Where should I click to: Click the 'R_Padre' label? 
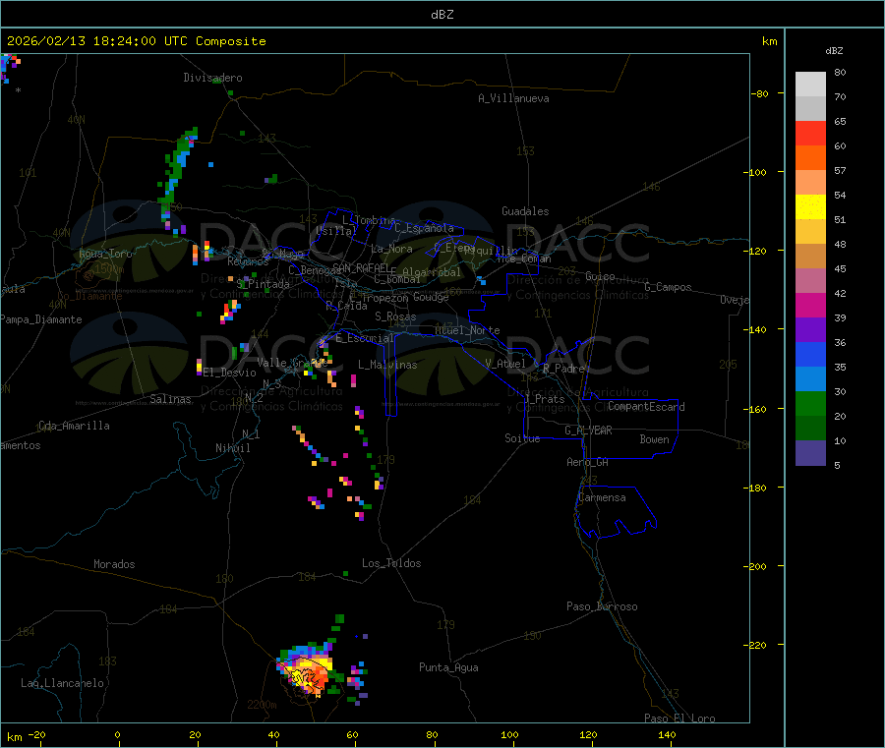coord(563,369)
